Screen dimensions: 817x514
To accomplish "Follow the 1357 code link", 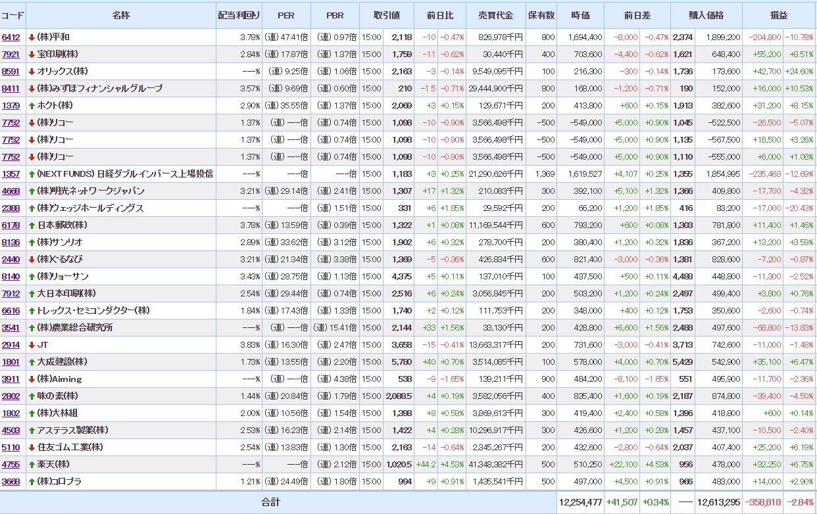I will (x=11, y=174).
